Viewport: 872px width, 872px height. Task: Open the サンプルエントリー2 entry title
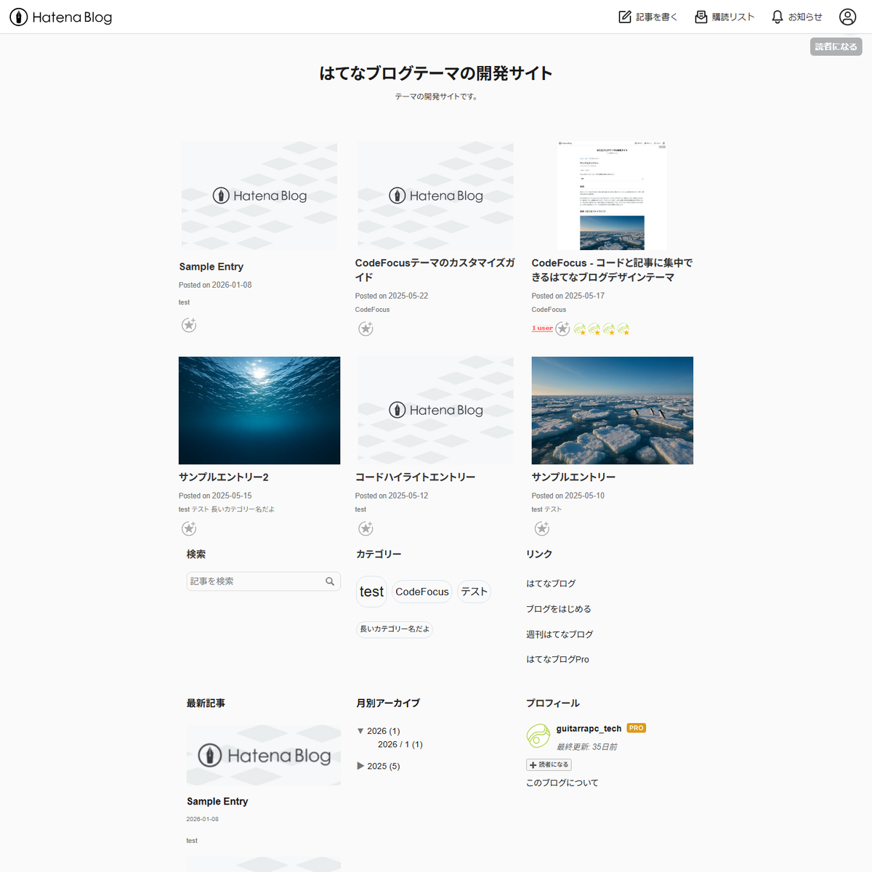[x=224, y=477]
